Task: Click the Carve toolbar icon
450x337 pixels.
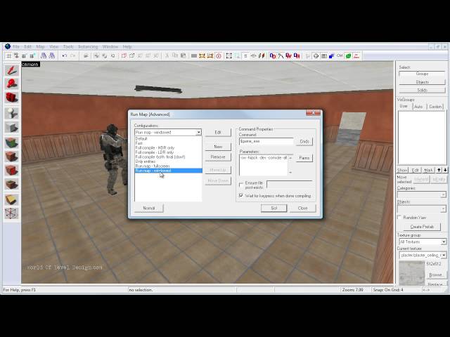Action: point(86,56)
